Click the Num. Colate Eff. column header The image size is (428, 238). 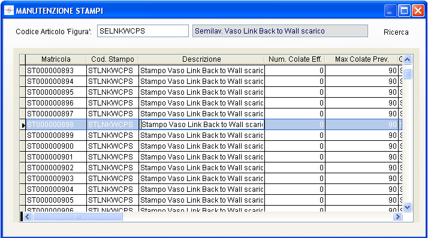(x=295, y=59)
